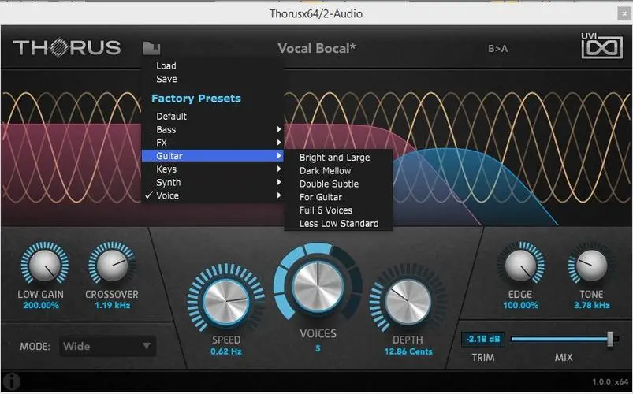Image resolution: width=633 pixels, height=394 pixels.
Task: Close the Thorusx64 plugin window
Action: click(624, 13)
